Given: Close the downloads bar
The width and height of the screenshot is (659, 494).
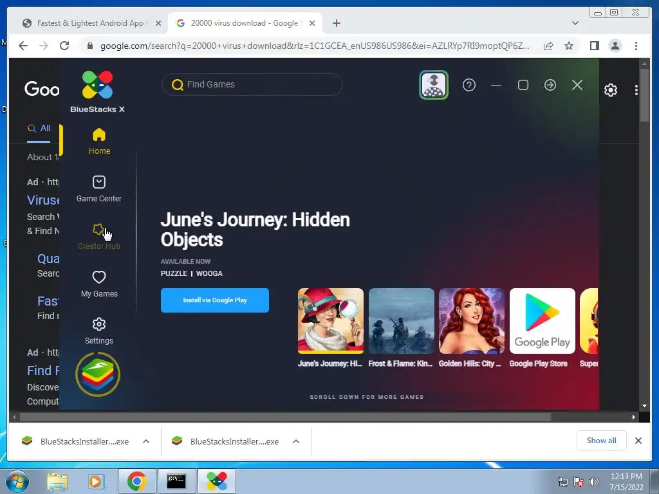Looking at the screenshot, I should (x=638, y=441).
